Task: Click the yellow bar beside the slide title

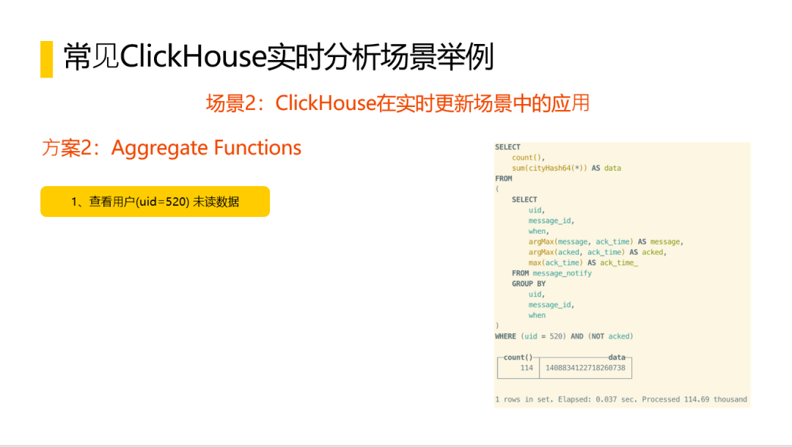Action: click(46, 59)
